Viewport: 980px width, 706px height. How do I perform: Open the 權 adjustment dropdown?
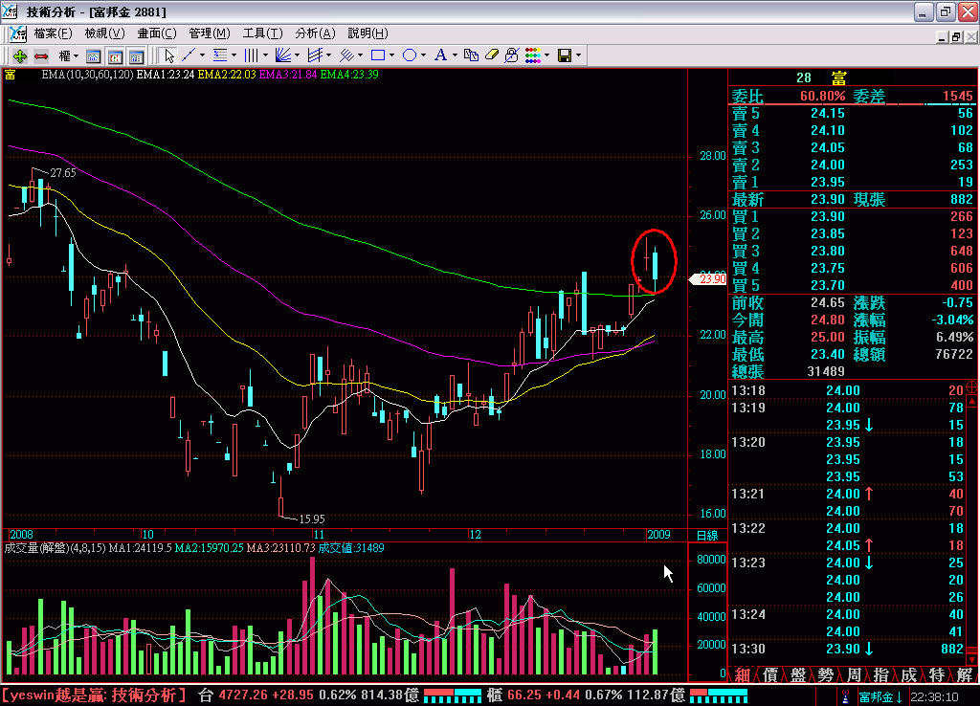tap(69, 56)
